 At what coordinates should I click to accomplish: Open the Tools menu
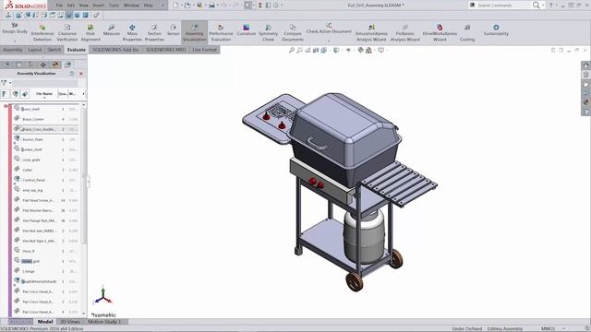(114, 6)
